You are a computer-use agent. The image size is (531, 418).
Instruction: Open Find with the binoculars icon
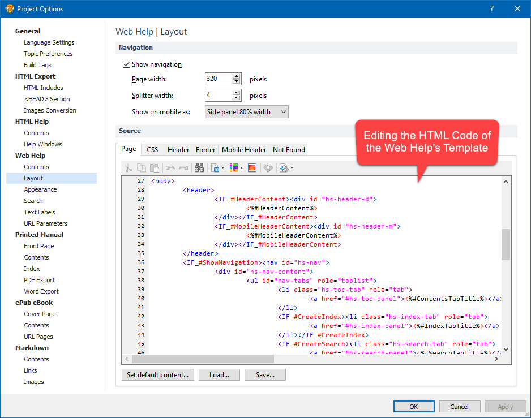(x=199, y=168)
